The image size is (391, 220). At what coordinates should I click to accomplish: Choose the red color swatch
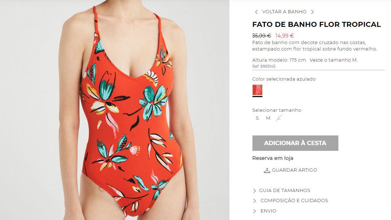coord(257,90)
